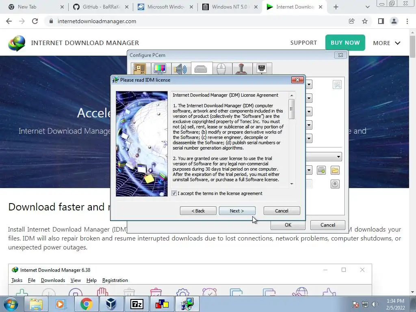This screenshot has height=312, width=416.
Task: Click the Help menu in the IDM 6.38 screenshot
Action: tap(91, 280)
